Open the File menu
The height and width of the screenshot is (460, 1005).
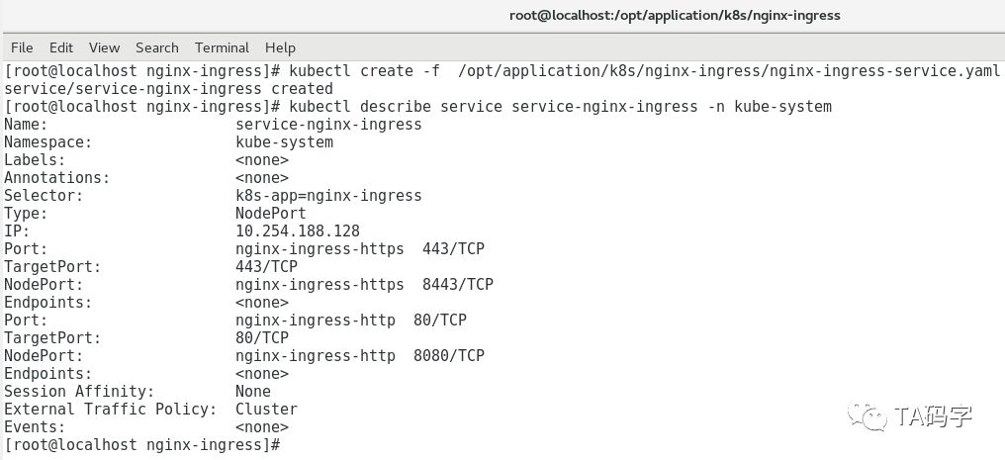pyautogui.click(x=22, y=47)
